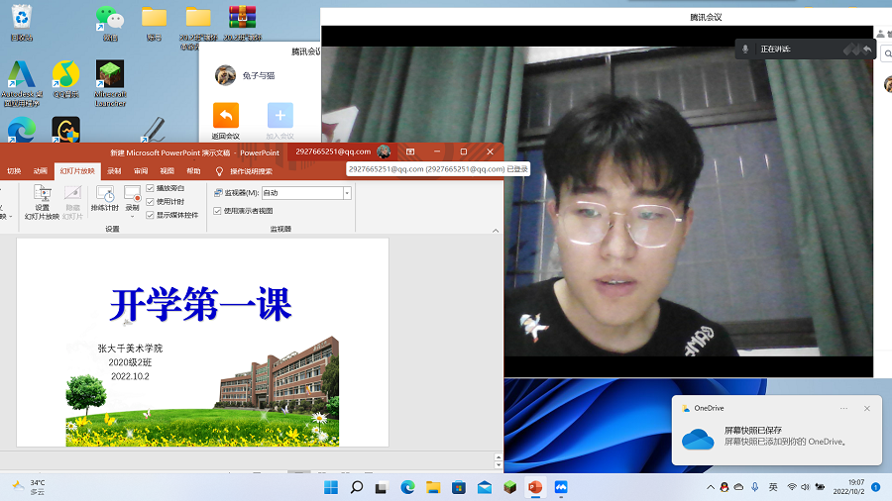Open QQ Music desktop shortcut
This screenshot has width=892, height=501.
[x=66, y=79]
